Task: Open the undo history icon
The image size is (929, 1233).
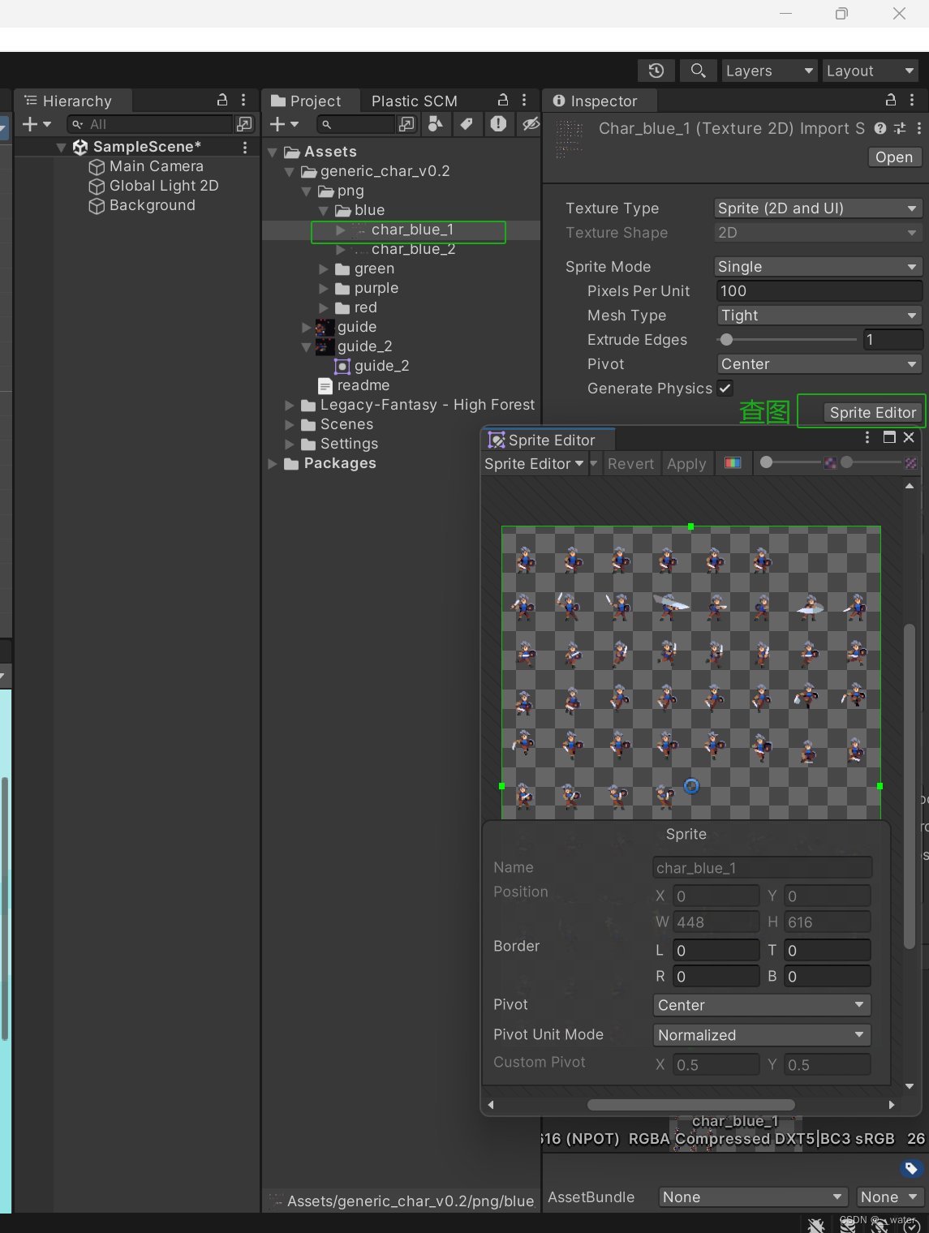Action: coord(656,71)
